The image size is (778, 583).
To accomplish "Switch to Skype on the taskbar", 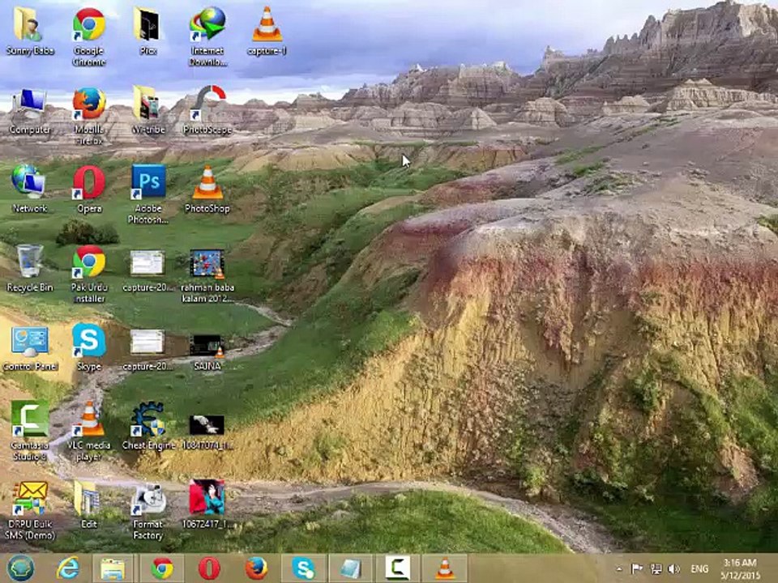I will point(303,568).
